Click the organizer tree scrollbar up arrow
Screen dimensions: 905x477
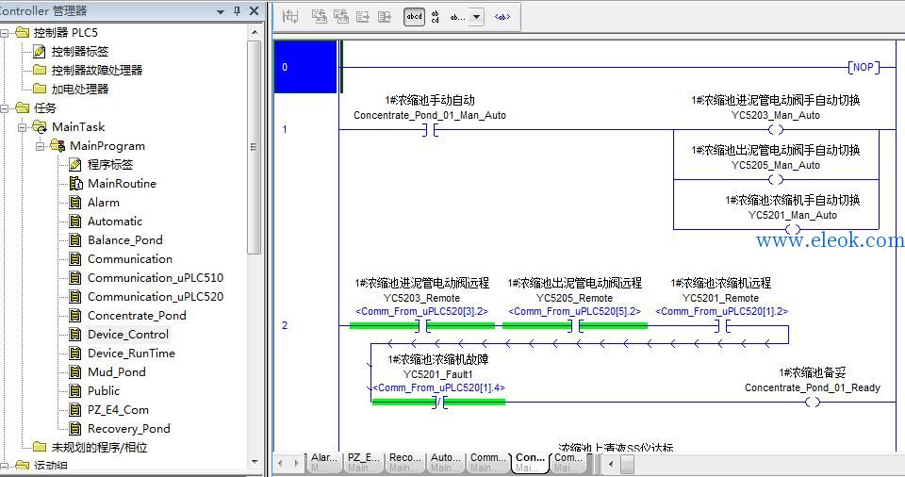[x=255, y=33]
